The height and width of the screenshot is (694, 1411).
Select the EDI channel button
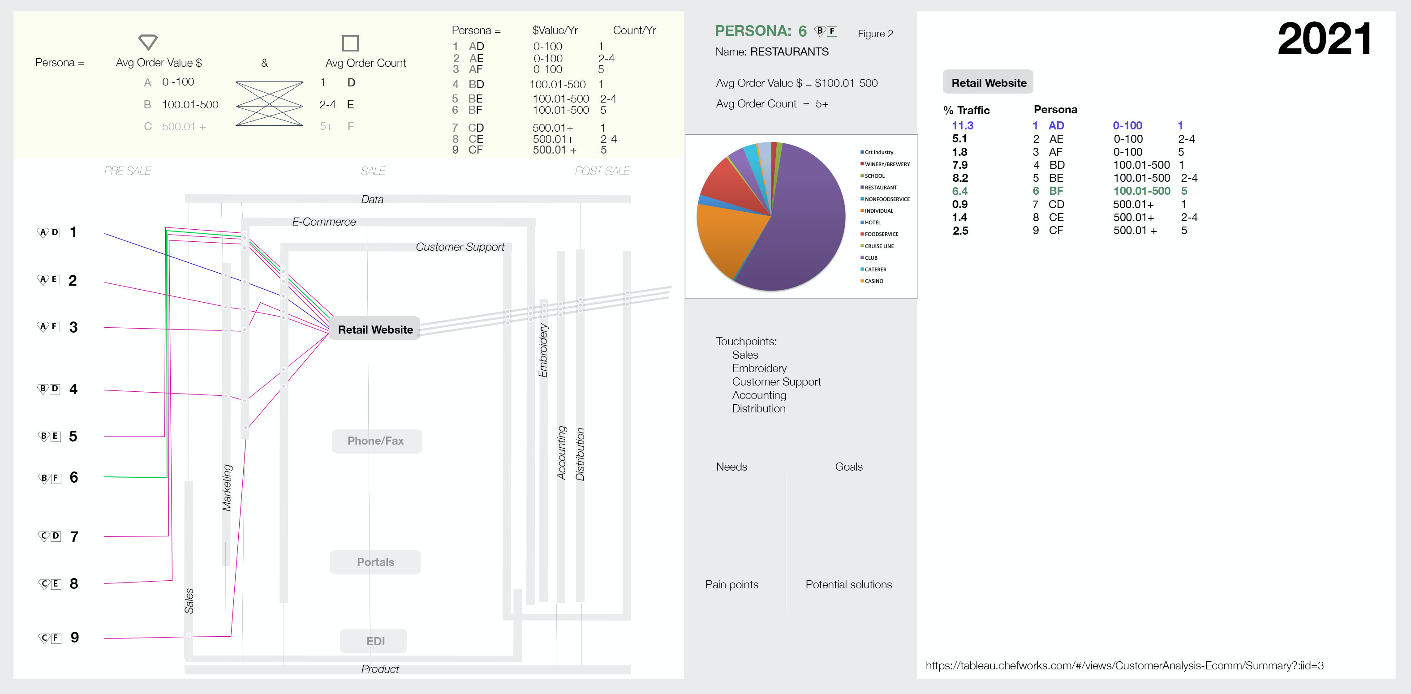[x=375, y=641]
